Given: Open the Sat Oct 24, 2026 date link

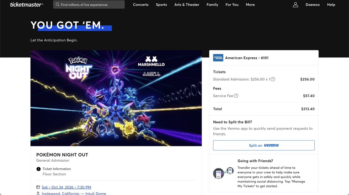Looking at the screenshot, I should coord(66,187).
